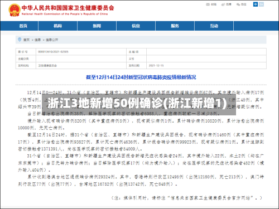279x209 pixels.
Task: Go to 首页 in the breadcrumb
Action: click(x=26, y=40)
